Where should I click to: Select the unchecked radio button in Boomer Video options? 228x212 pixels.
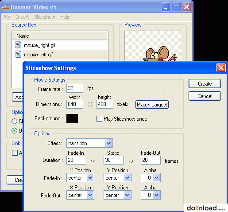click(15, 122)
